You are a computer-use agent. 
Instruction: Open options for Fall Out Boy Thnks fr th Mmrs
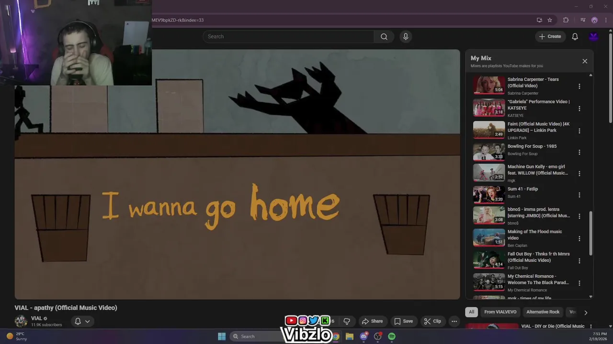tap(579, 261)
